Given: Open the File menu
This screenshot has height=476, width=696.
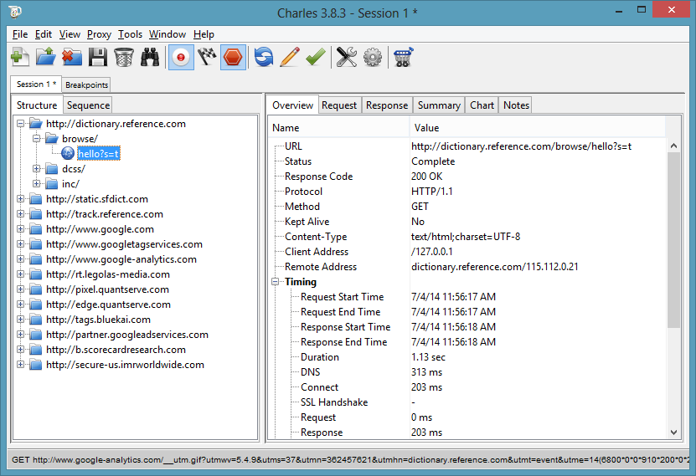Looking at the screenshot, I should point(20,34).
